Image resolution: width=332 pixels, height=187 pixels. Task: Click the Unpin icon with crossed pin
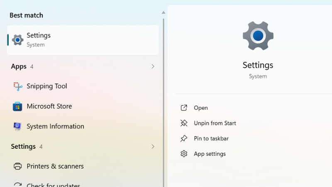[x=184, y=123]
